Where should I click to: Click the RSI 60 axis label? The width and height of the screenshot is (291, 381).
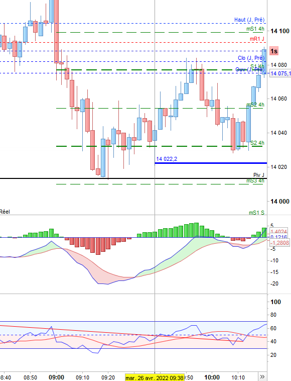pyautogui.click(x=273, y=328)
